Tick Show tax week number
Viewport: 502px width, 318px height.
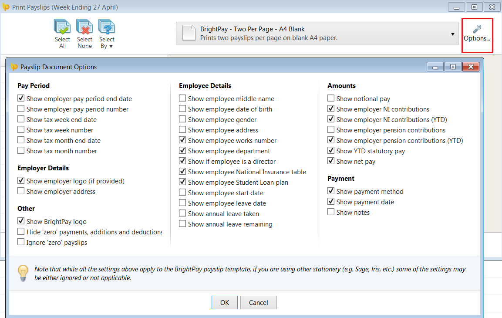(x=21, y=130)
